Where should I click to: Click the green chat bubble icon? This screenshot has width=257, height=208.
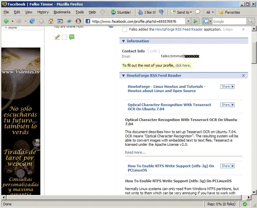[x=71, y=37]
